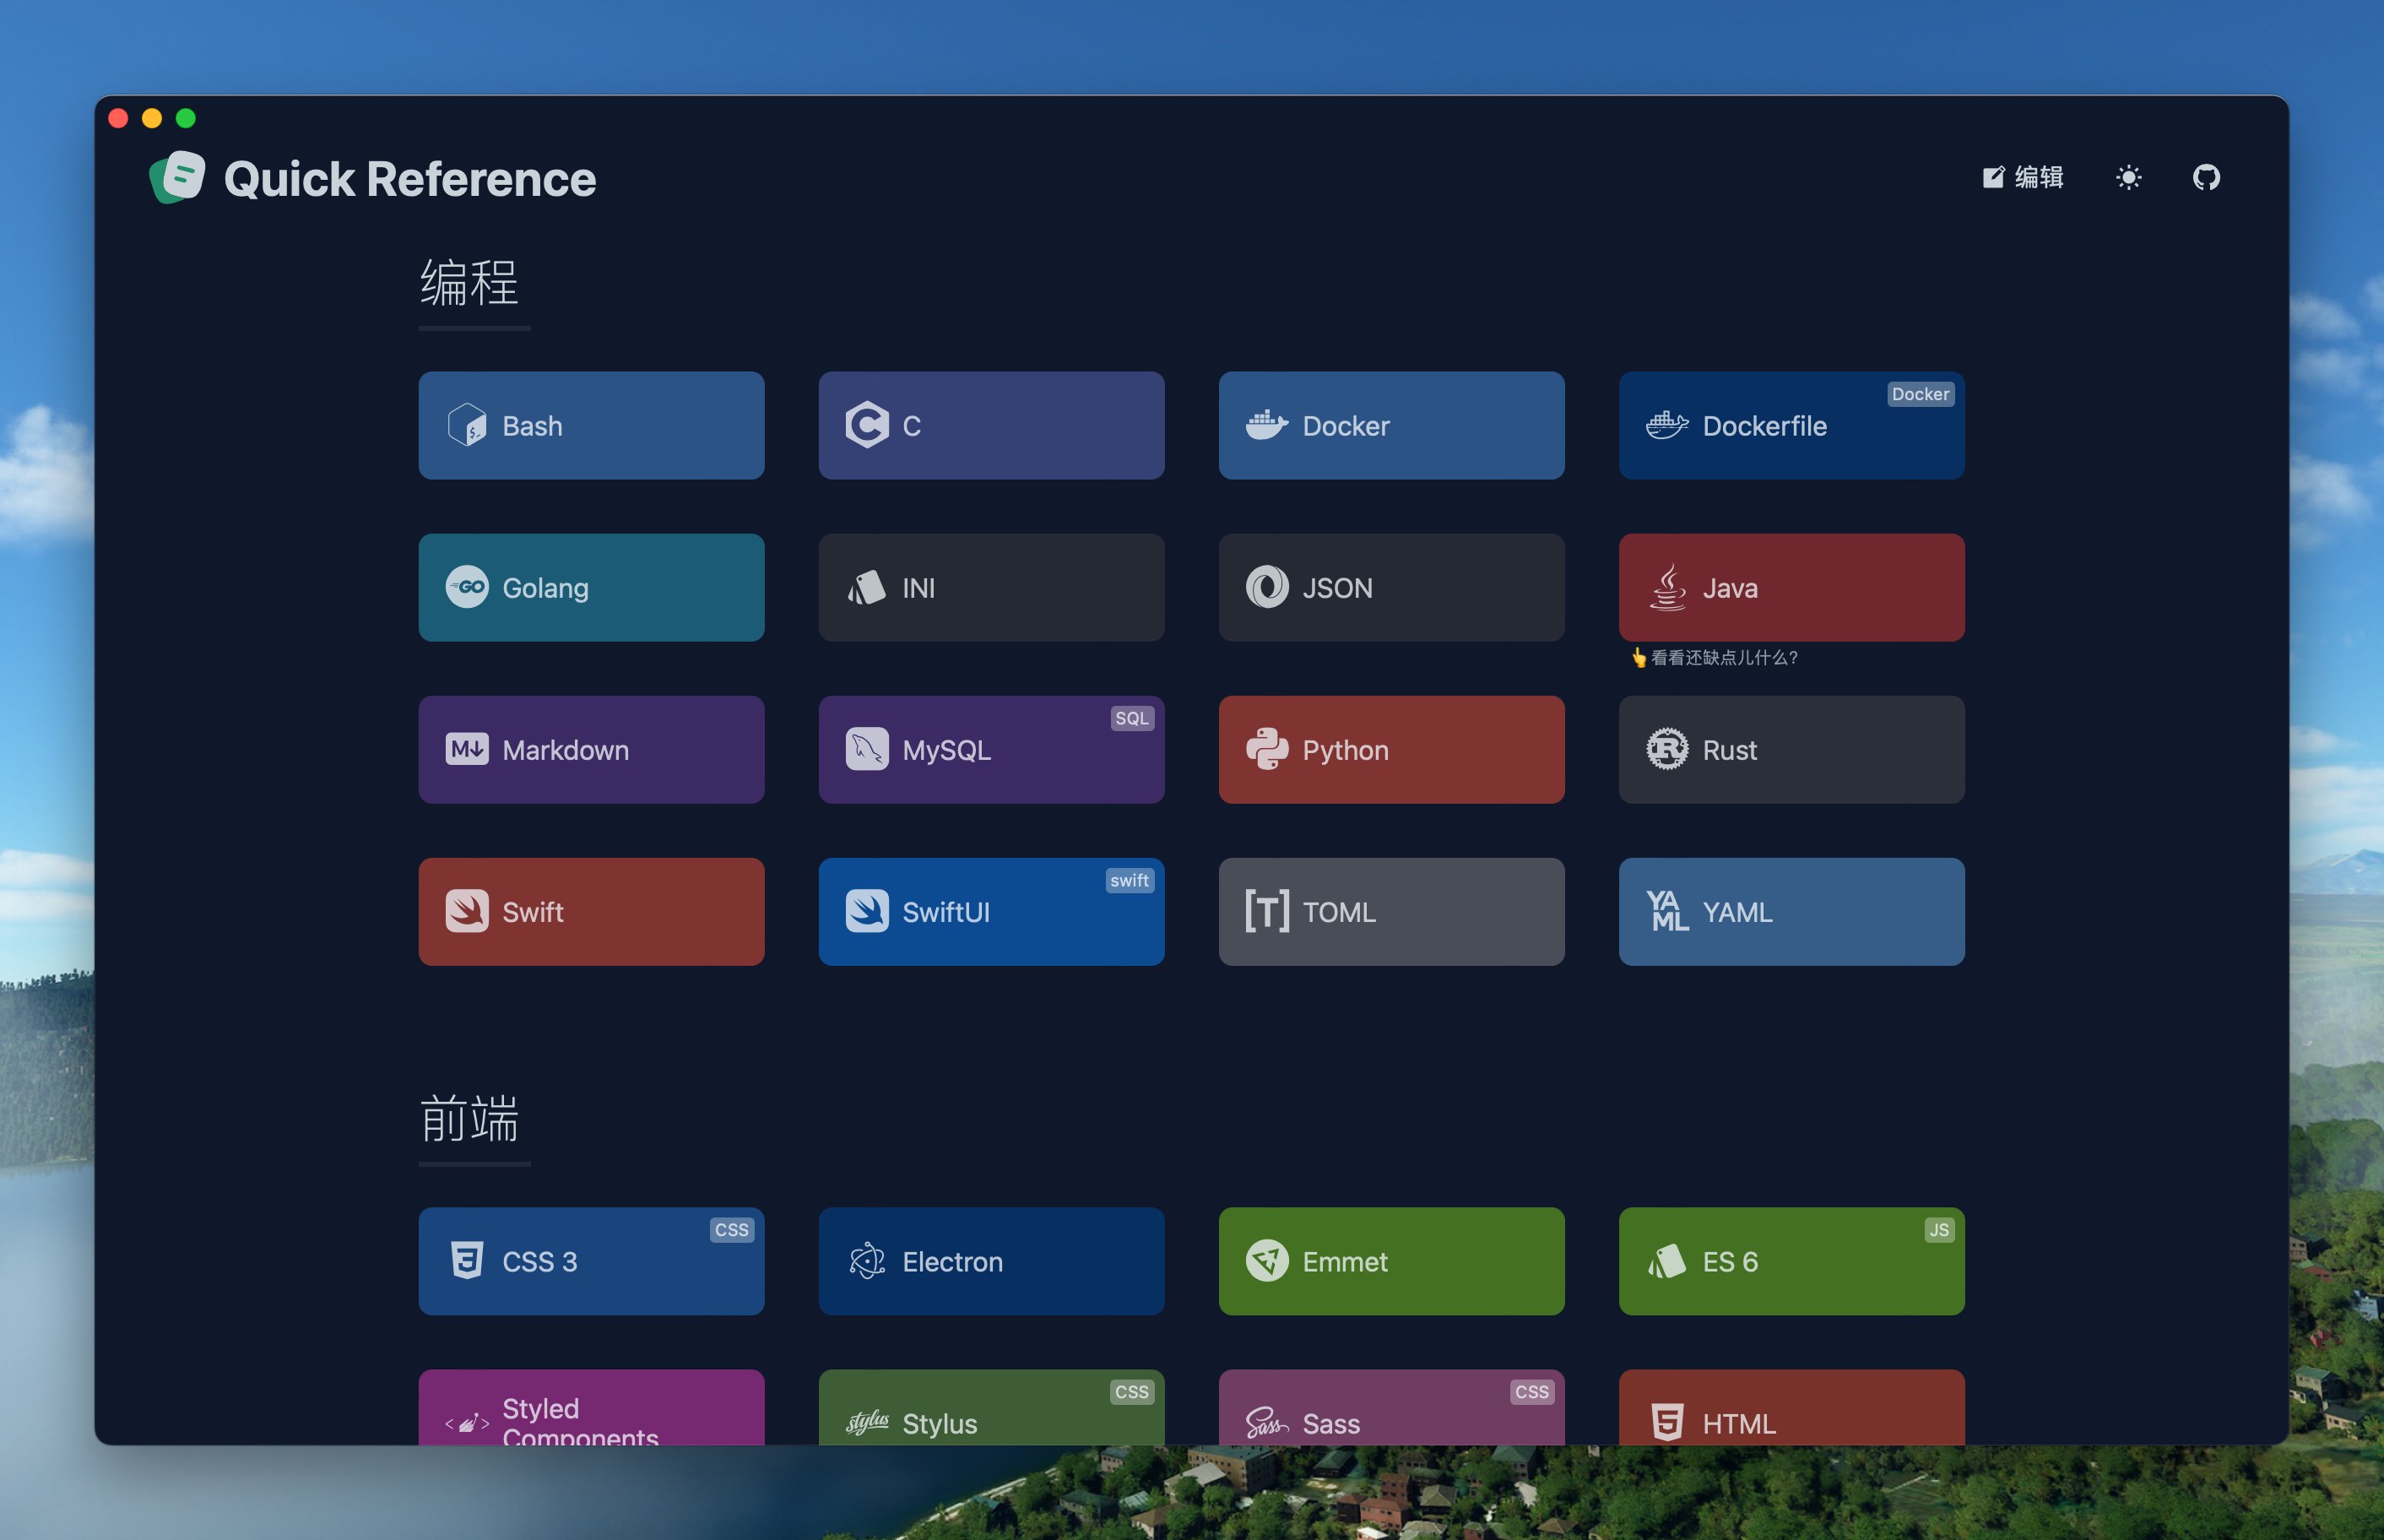Click the Sass script icon

click(x=1266, y=1422)
